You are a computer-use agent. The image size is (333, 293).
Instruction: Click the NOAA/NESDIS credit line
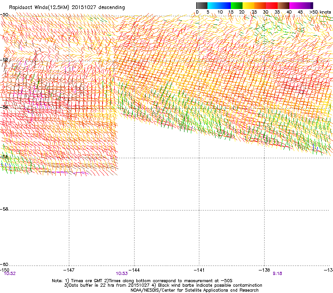pyautogui.click(x=194, y=290)
